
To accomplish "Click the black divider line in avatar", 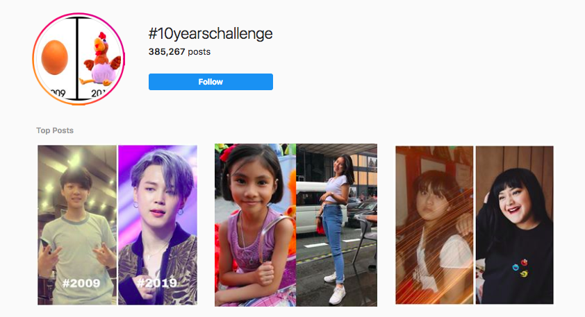I will (x=78, y=58).
